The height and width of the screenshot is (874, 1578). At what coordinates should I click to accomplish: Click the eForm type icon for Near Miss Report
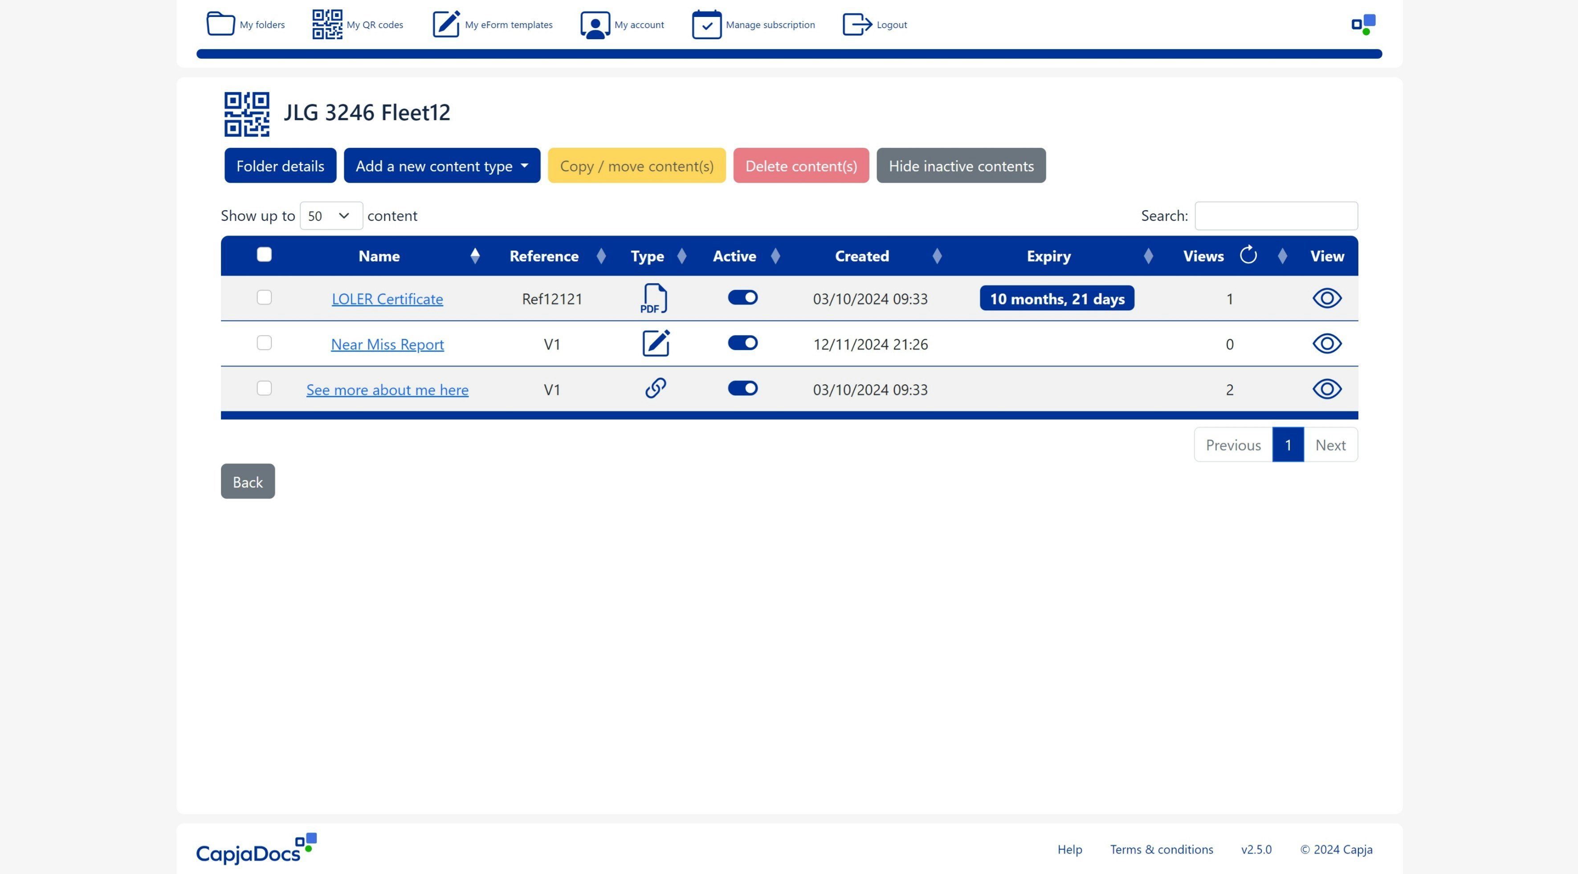[x=656, y=343]
